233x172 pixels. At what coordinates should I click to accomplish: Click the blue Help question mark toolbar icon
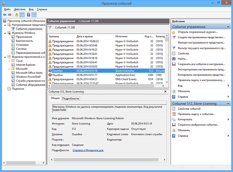coord(29,15)
